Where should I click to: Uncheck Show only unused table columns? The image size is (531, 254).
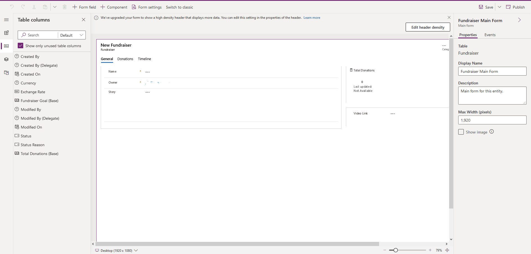(20, 46)
